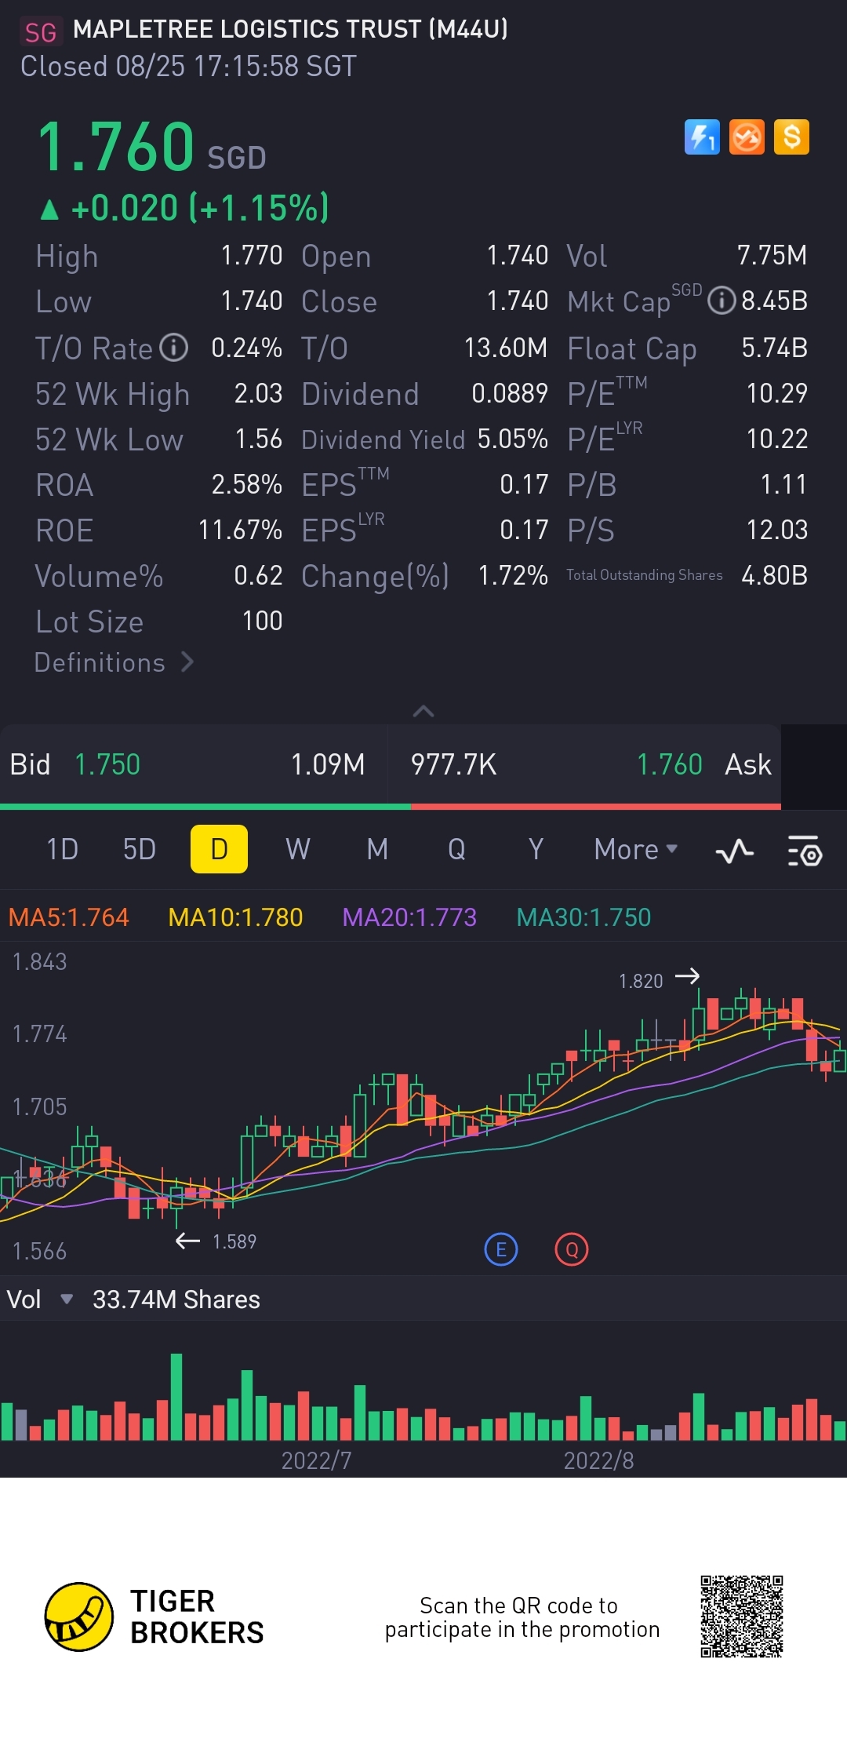Switch to the 1D chart tab
Image resolution: width=847 pixels, height=1757 pixels.
62,849
